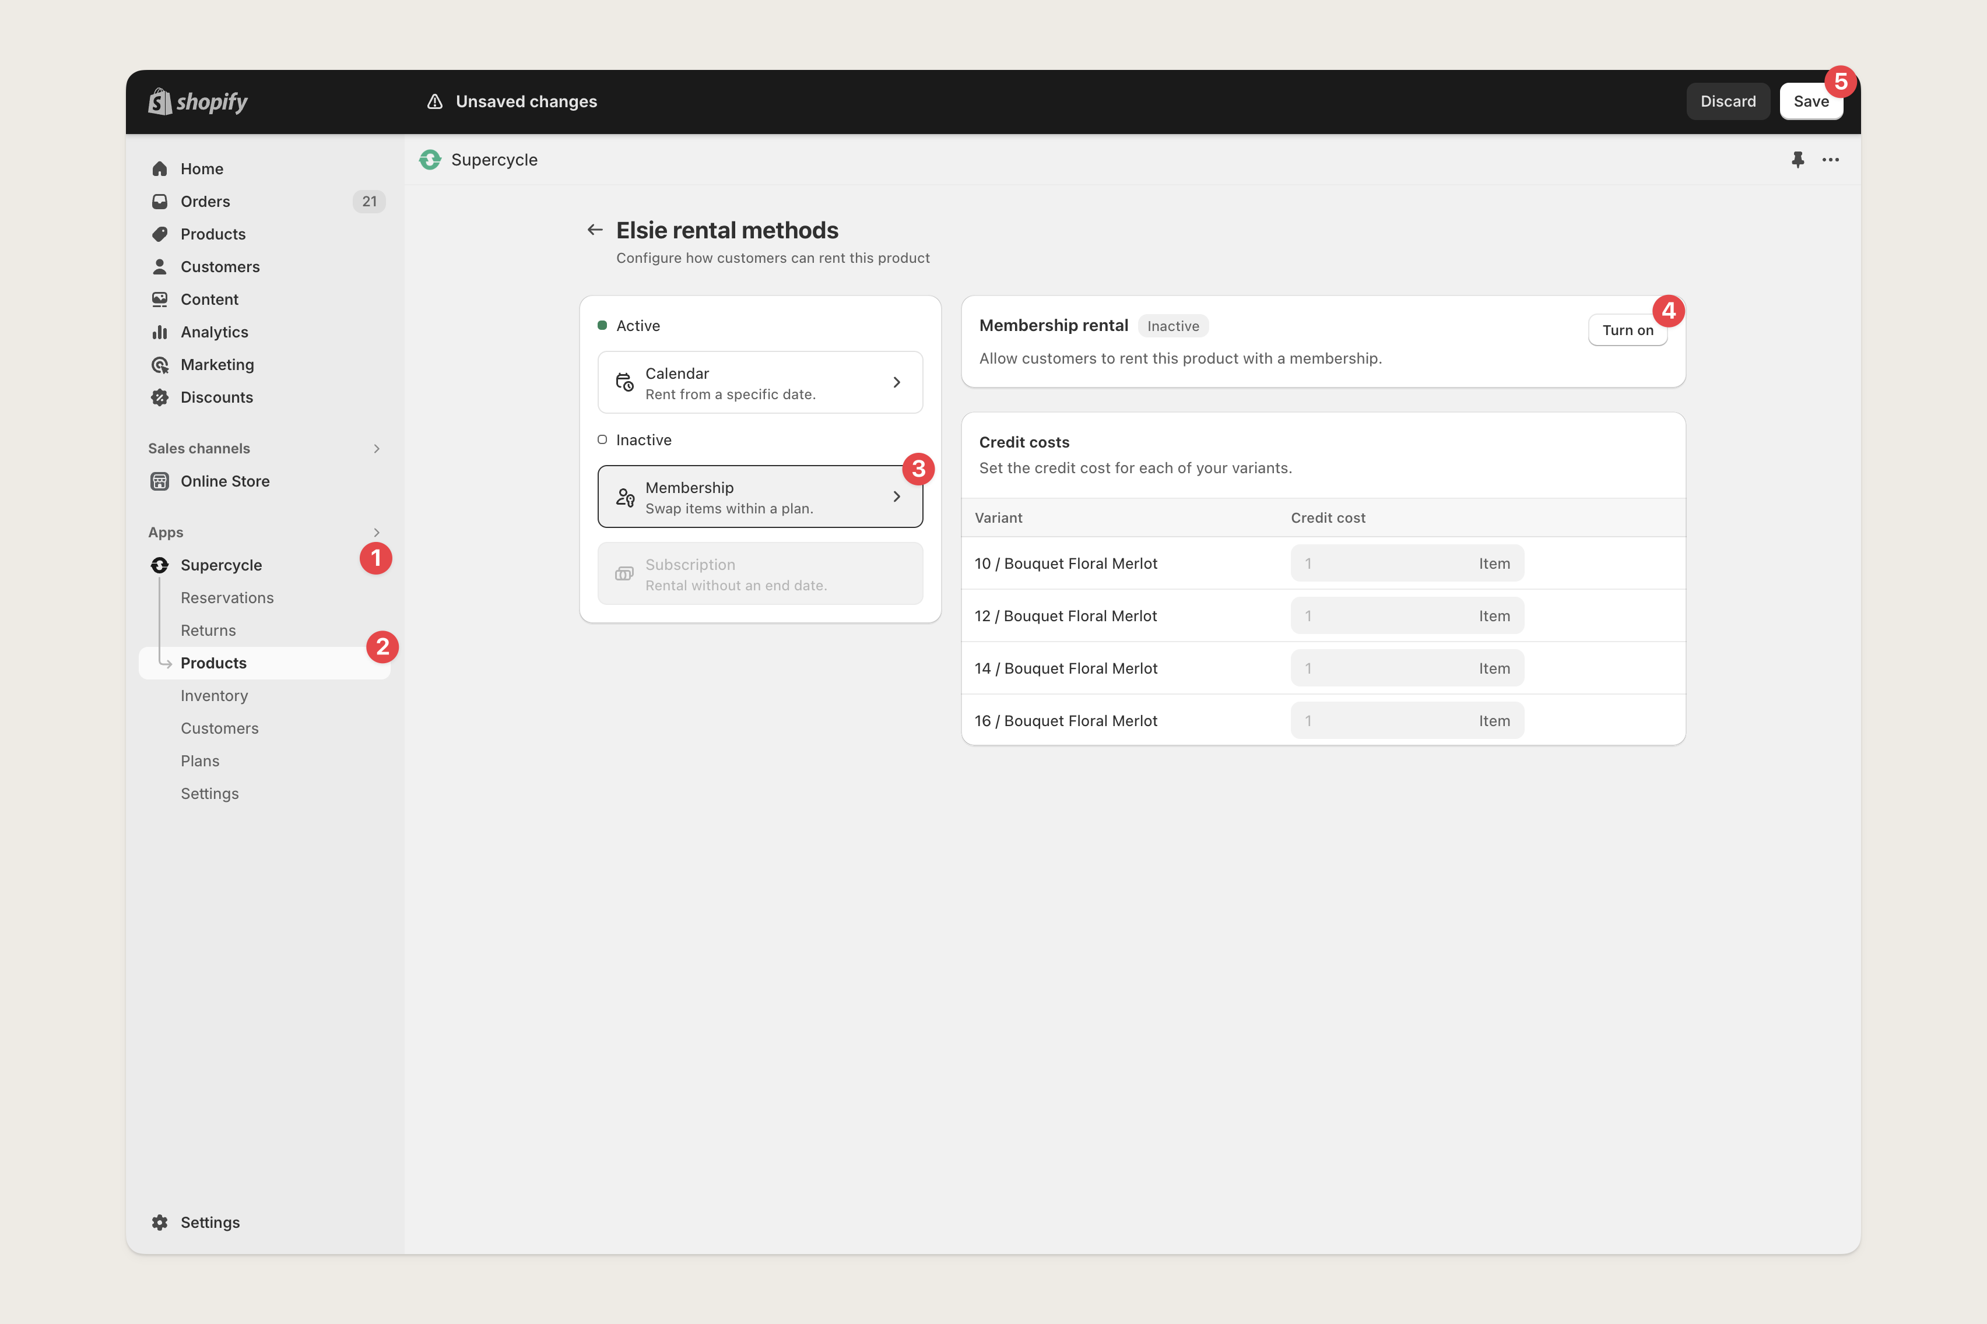This screenshot has width=1987, height=1324.
Task: Open Supercycle Products submenu item
Action: [x=265, y=663]
